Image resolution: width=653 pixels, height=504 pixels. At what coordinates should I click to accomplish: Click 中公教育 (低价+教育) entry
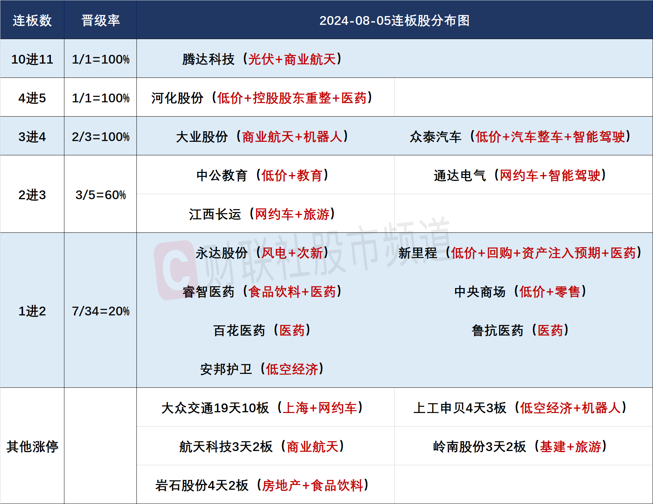coord(262,175)
